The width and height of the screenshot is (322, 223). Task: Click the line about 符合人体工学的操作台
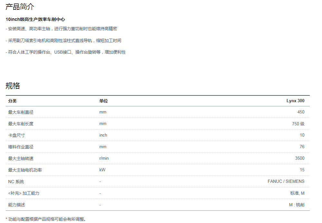(65, 52)
